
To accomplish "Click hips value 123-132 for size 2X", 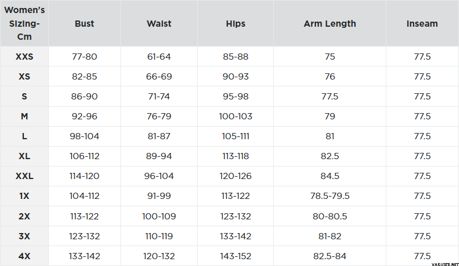I will click(235, 217).
